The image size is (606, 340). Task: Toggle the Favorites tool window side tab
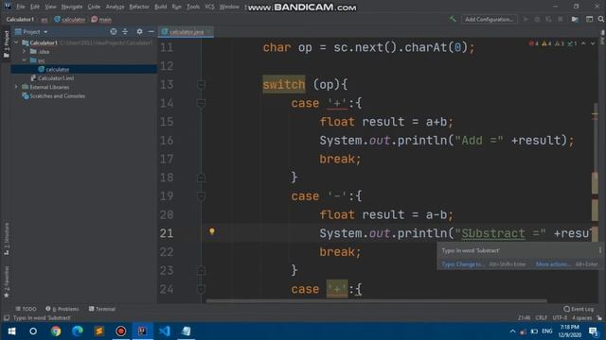(x=7, y=281)
